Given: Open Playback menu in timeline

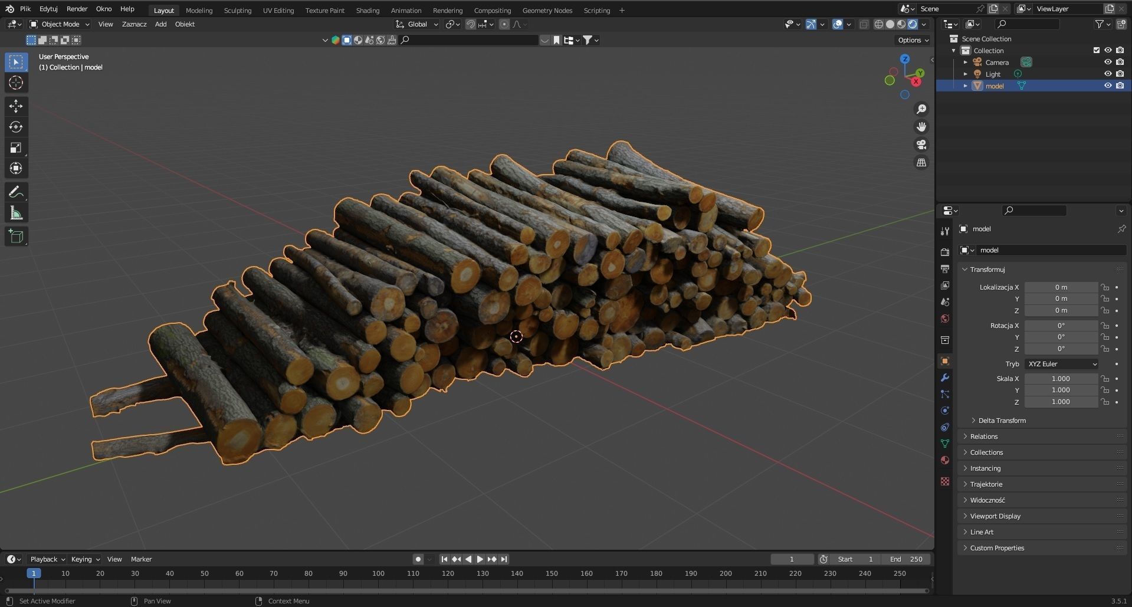Looking at the screenshot, I should [47, 559].
